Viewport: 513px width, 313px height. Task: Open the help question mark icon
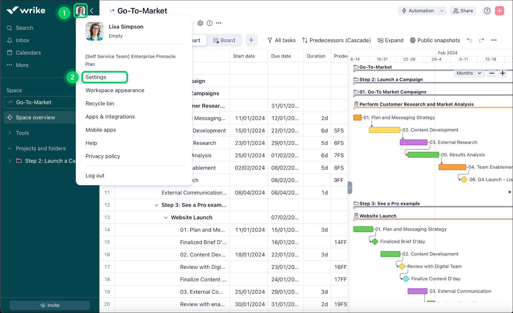(x=487, y=11)
